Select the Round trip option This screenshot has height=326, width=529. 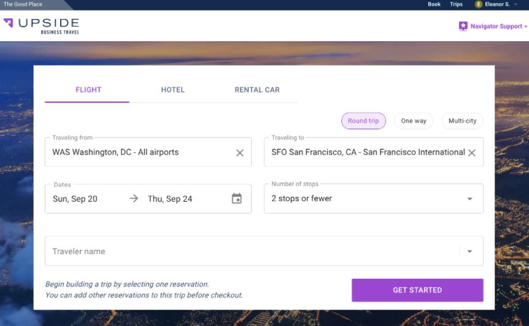363,121
